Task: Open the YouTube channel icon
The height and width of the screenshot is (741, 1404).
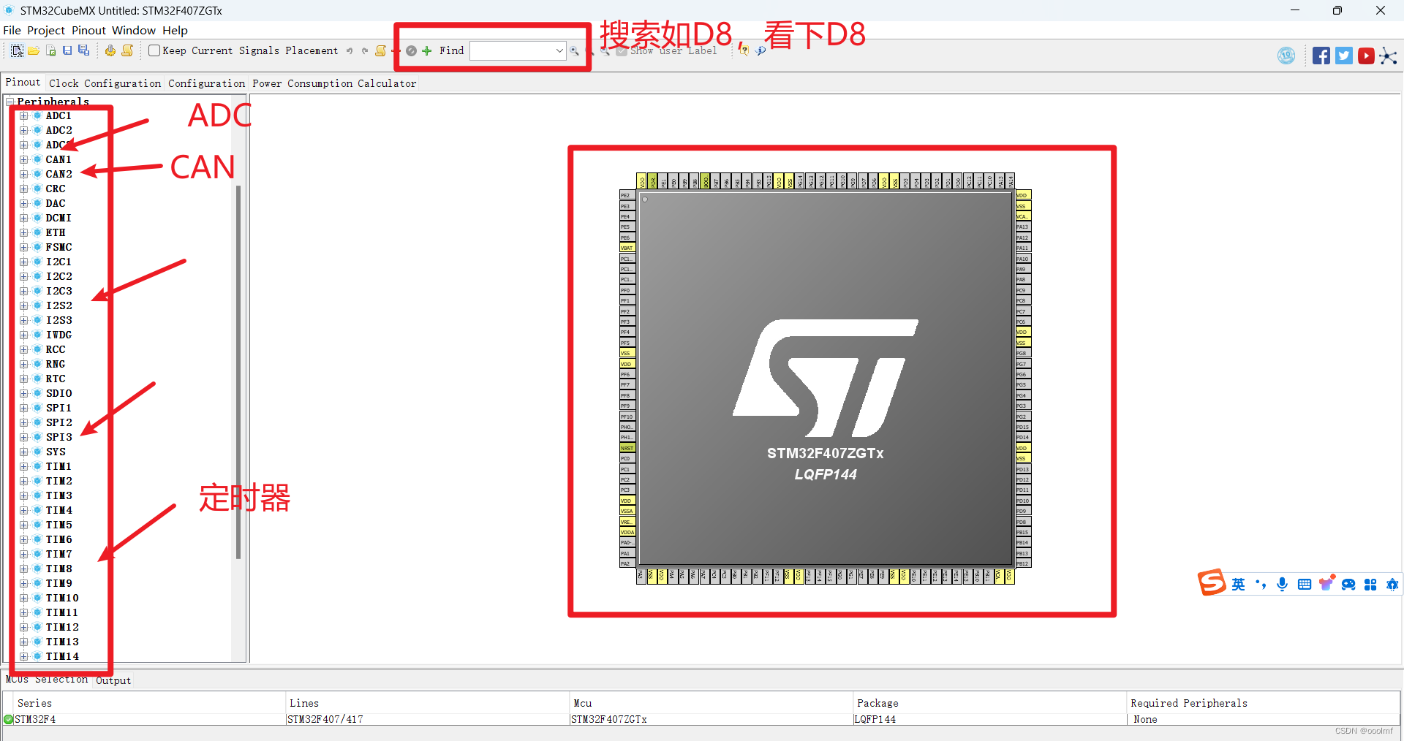Action: [x=1366, y=56]
